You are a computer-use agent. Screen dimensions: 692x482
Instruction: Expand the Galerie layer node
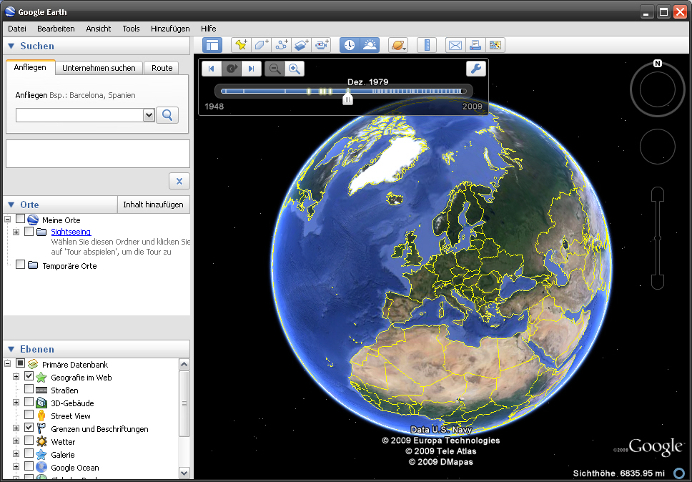point(16,453)
